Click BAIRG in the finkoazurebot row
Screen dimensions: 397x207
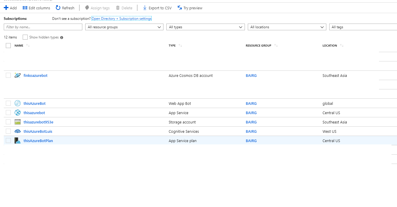tap(251, 75)
